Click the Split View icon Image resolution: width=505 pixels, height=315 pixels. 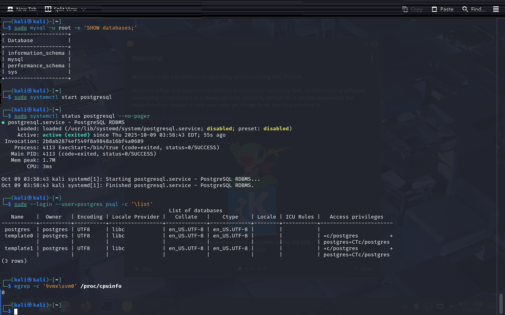48,9
